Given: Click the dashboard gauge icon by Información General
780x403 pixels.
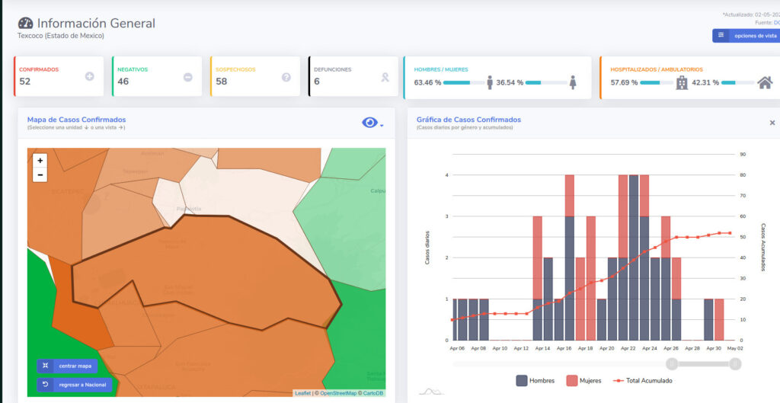Looking at the screenshot, I should tap(25, 24).
